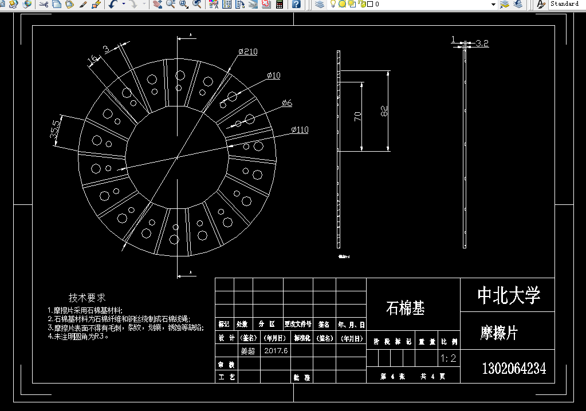Viewport: 586px width, 411px height.
Task: Click the Zoom Previous icon
Action: 196,4
